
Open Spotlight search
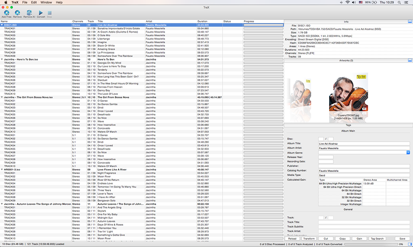399,2
